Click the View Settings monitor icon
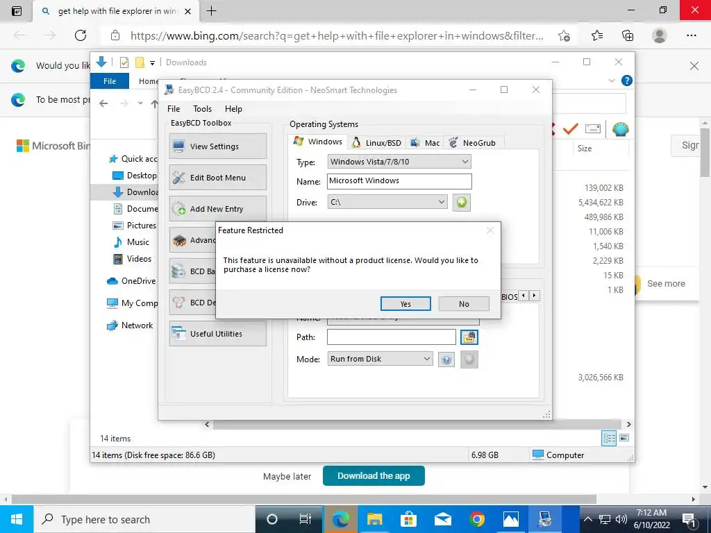This screenshot has height=533, width=711. pyautogui.click(x=179, y=146)
